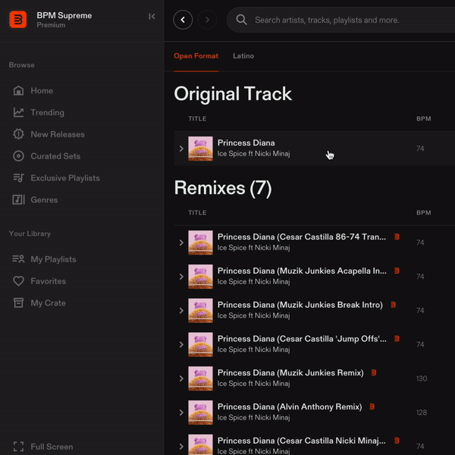
Task: Open Genres in the Browse section
Action: coord(44,199)
